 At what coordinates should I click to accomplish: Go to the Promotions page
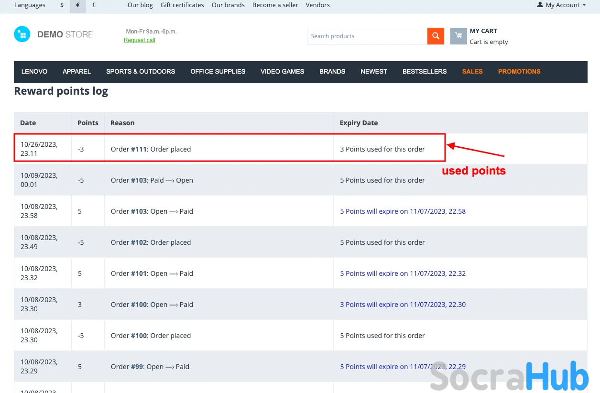coord(519,71)
